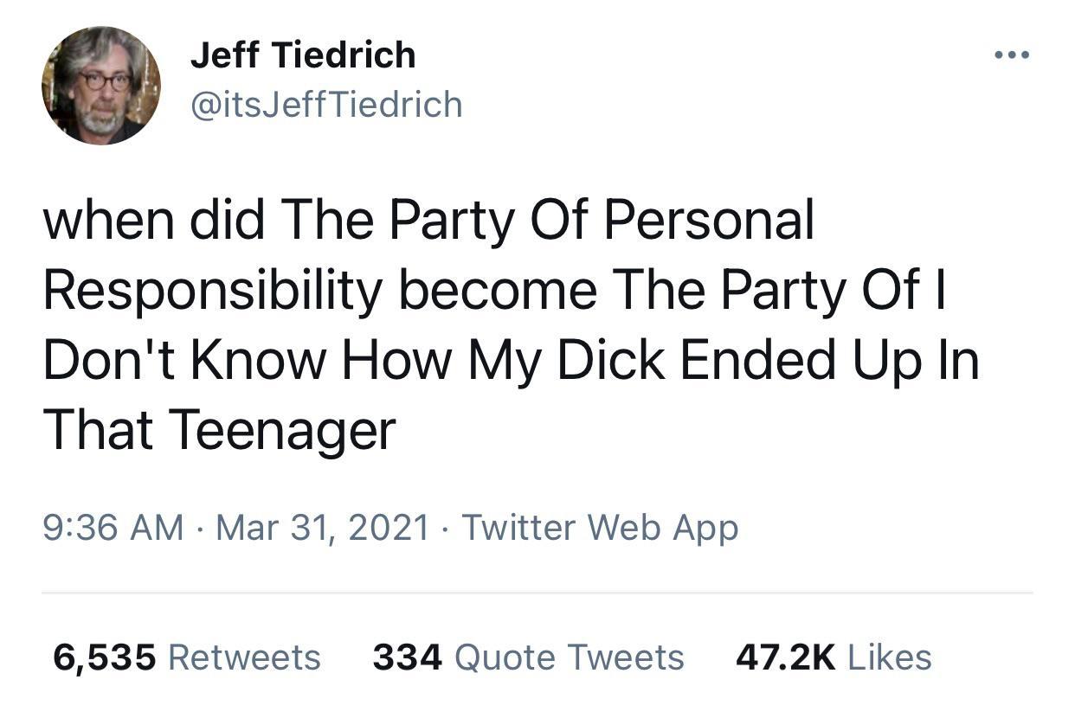Click the 334 quote tweet count
1075x712 pixels.
pos(408,657)
